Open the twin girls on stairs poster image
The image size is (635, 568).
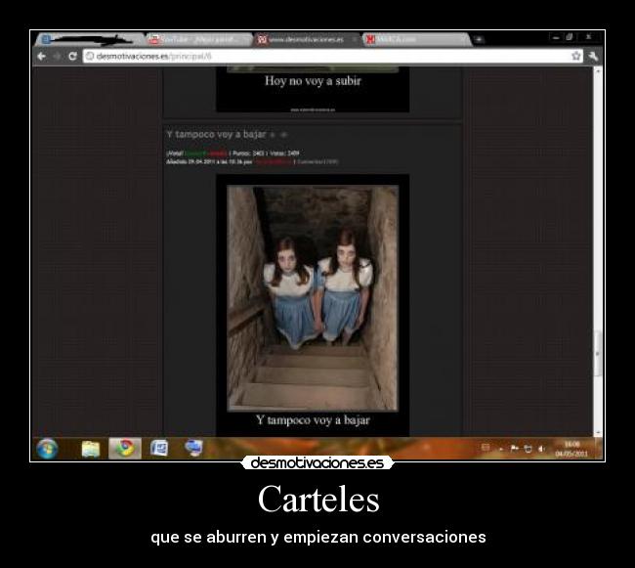coord(313,298)
